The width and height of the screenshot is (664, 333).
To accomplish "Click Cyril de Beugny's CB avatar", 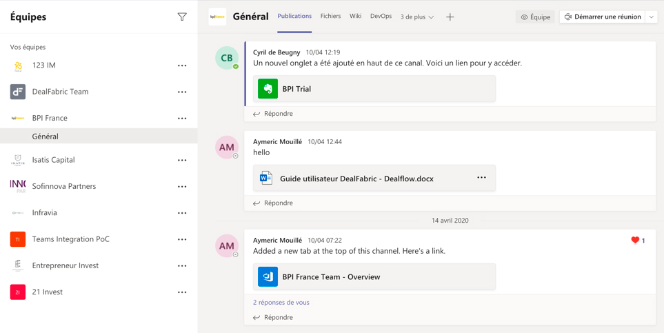I will (227, 58).
